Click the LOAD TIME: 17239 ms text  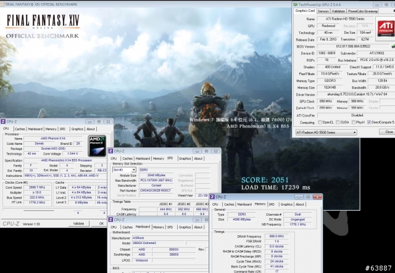276,187
